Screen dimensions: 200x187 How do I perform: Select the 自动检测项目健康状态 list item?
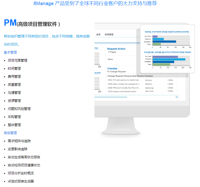24,165
